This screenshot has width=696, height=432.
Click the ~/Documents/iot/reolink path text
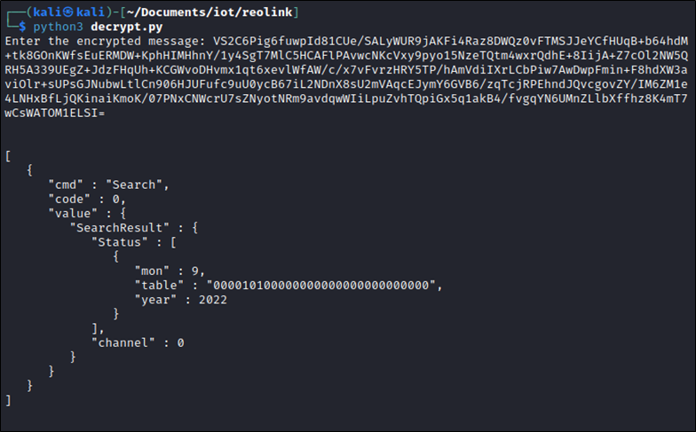coord(210,12)
